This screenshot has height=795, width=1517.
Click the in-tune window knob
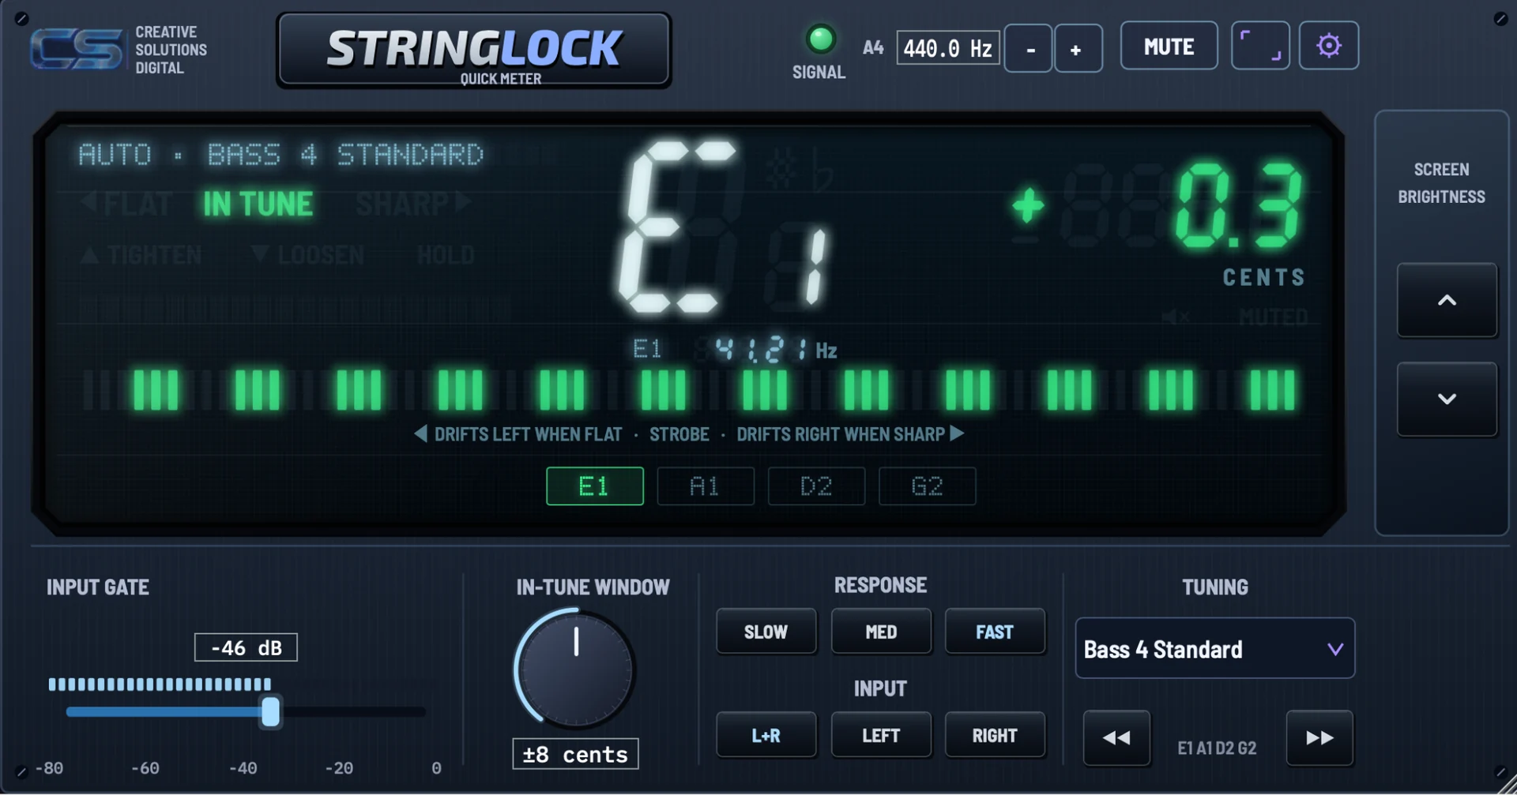(x=576, y=669)
